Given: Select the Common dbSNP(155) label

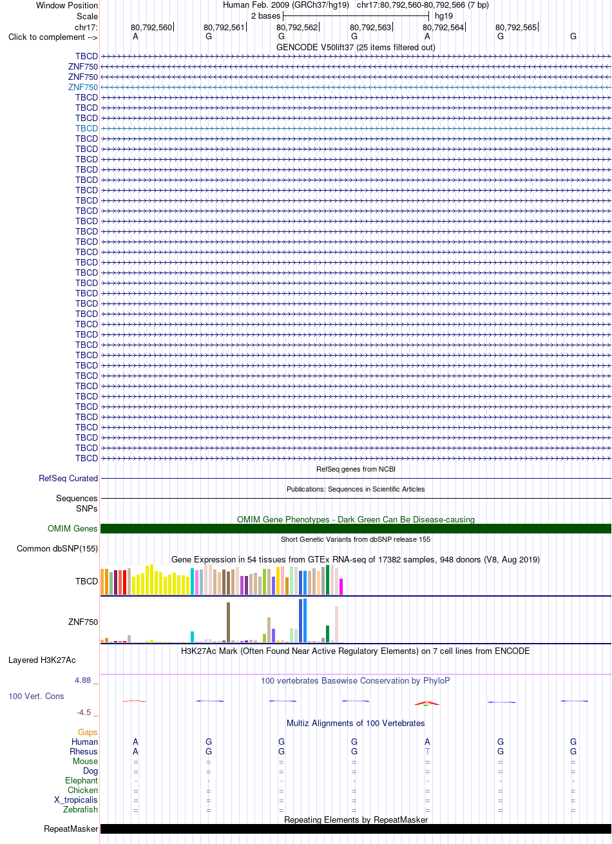Looking at the screenshot, I should point(57,549).
